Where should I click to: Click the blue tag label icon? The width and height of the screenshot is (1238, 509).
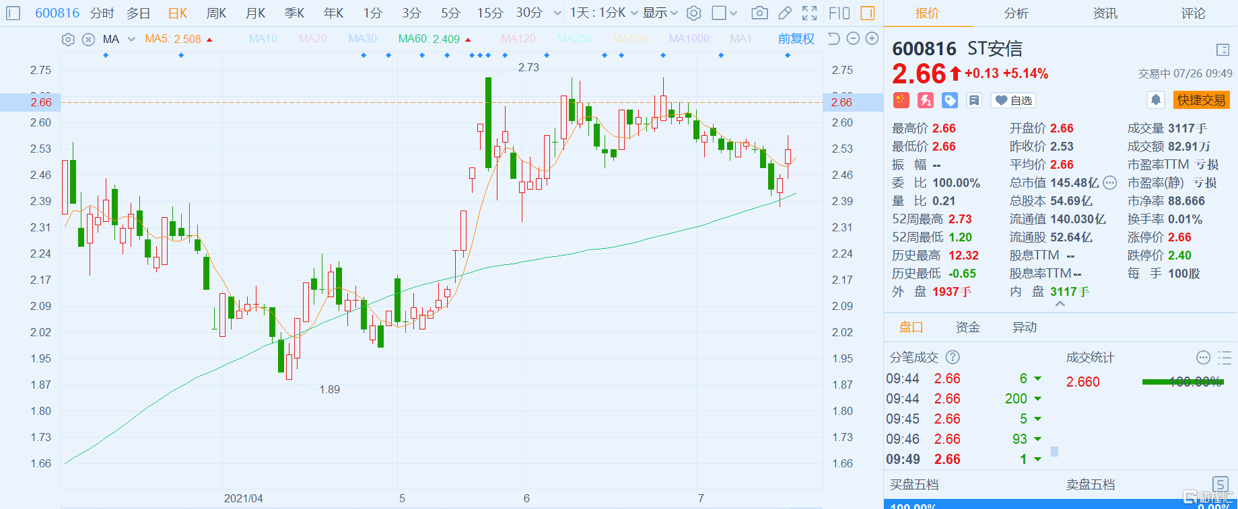click(950, 100)
